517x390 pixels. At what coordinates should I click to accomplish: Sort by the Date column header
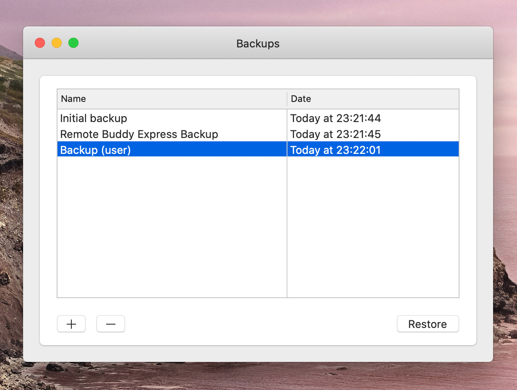click(373, 99)
